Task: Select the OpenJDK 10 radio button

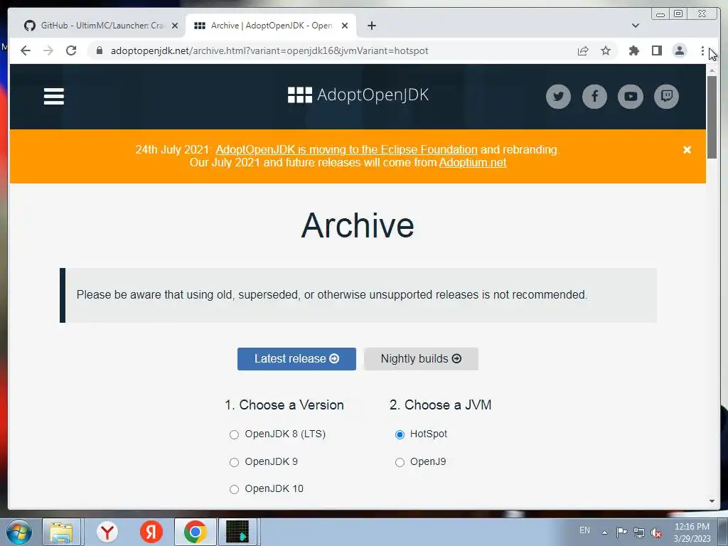Action: tap(234, 489)
